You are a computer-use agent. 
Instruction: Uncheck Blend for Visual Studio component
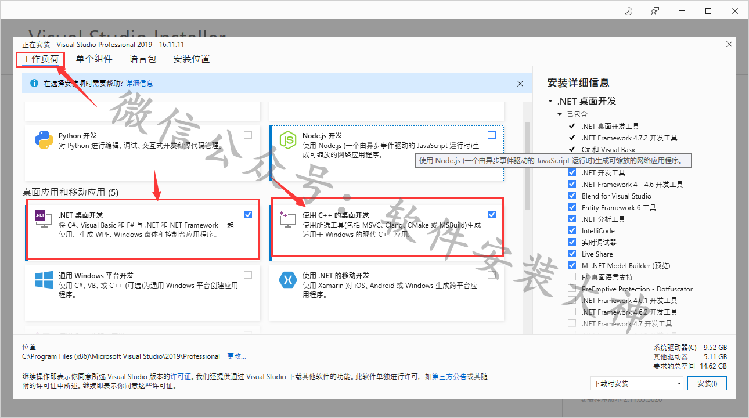click(x=572, y=196)
